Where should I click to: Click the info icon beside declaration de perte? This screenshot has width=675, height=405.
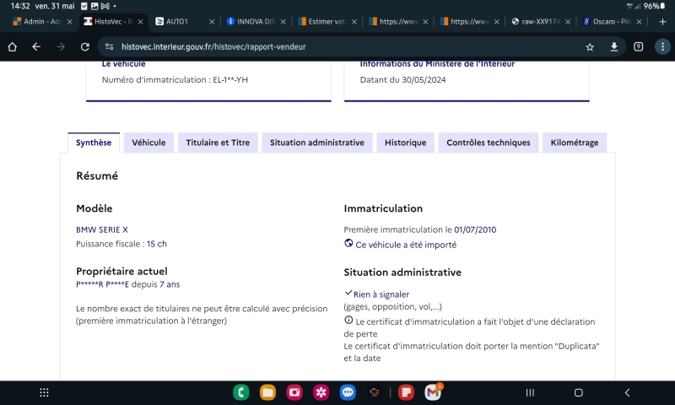(348, 321)
